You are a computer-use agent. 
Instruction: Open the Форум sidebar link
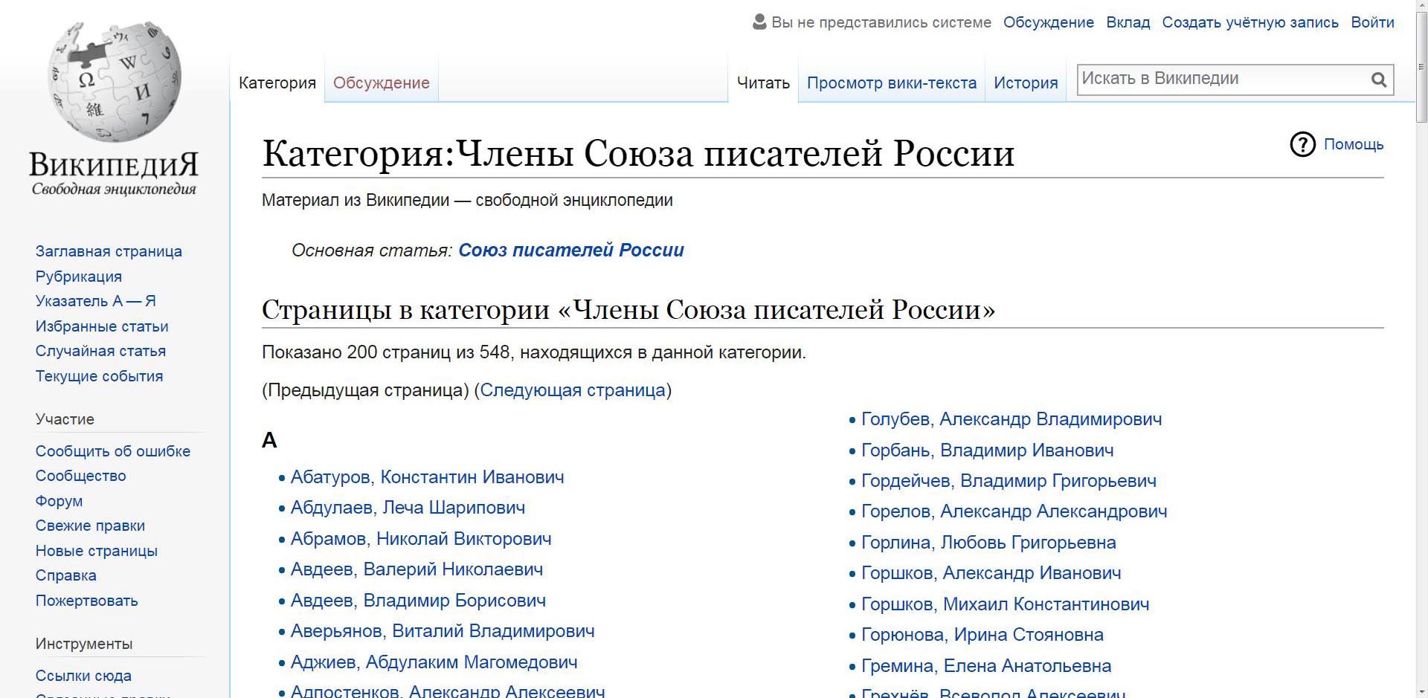point(59,501)
